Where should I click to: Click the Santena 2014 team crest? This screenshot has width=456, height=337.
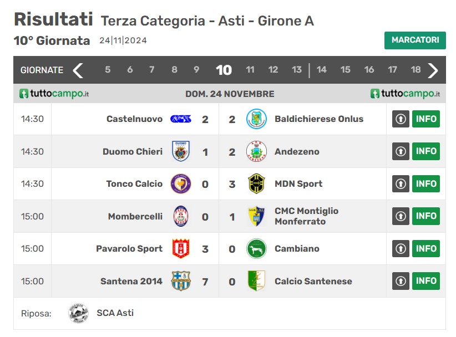point(181,281)
